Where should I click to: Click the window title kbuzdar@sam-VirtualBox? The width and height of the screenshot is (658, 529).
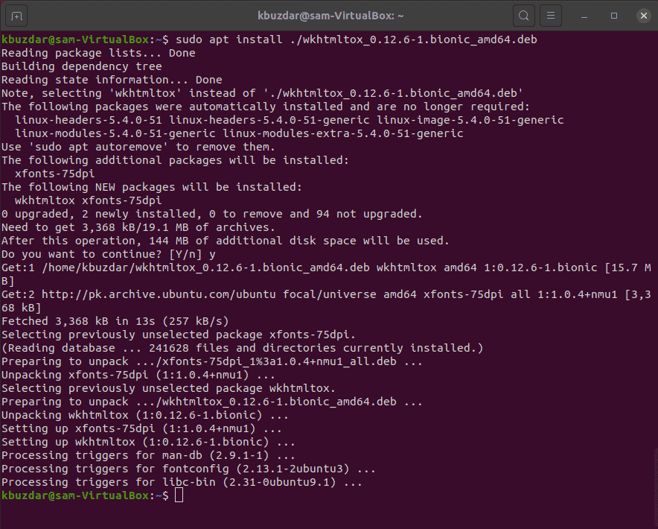tap(330, 16)
